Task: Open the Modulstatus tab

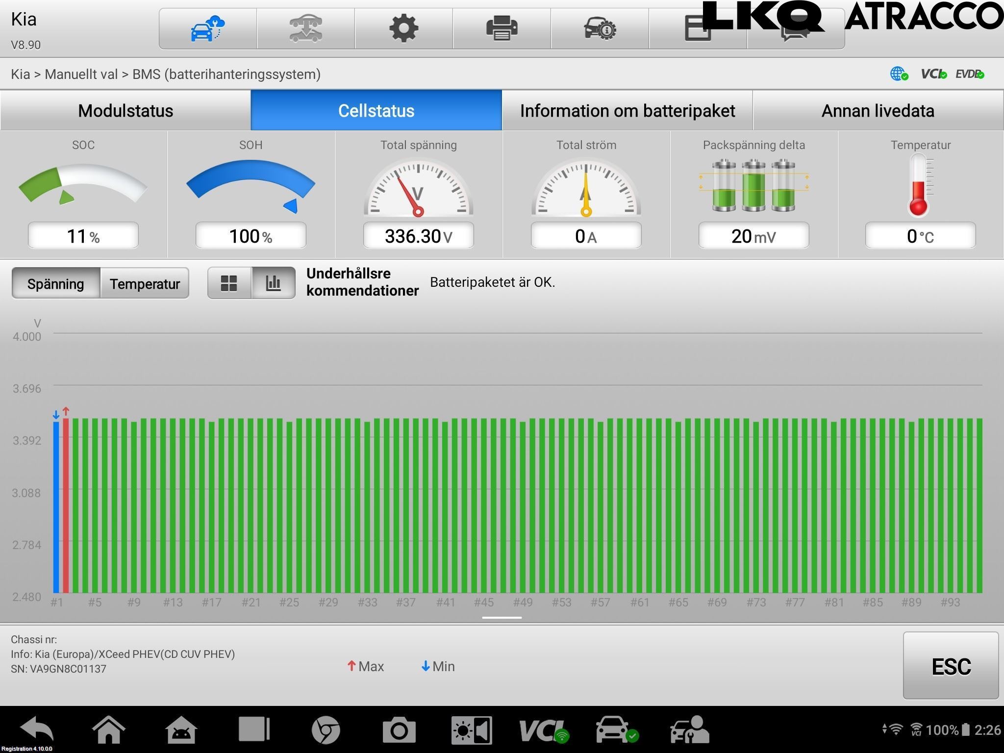Action: (x=125, y=111)
